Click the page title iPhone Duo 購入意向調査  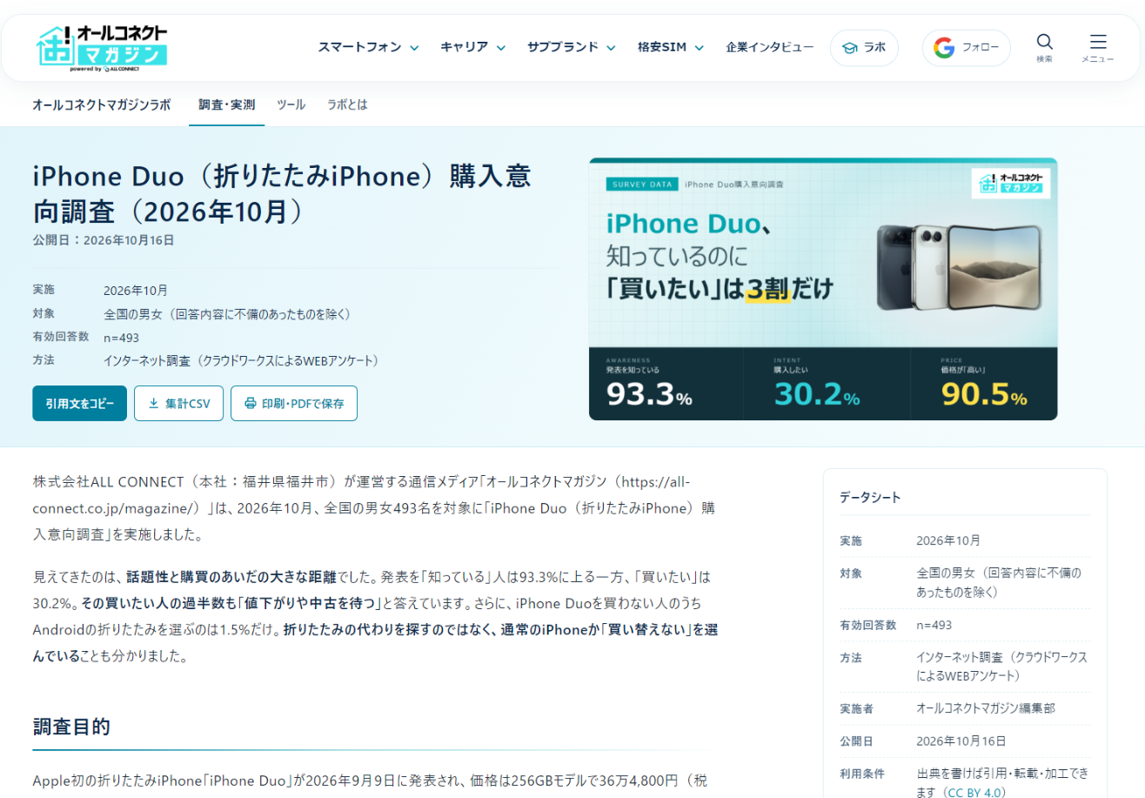(x=282, y=192)
